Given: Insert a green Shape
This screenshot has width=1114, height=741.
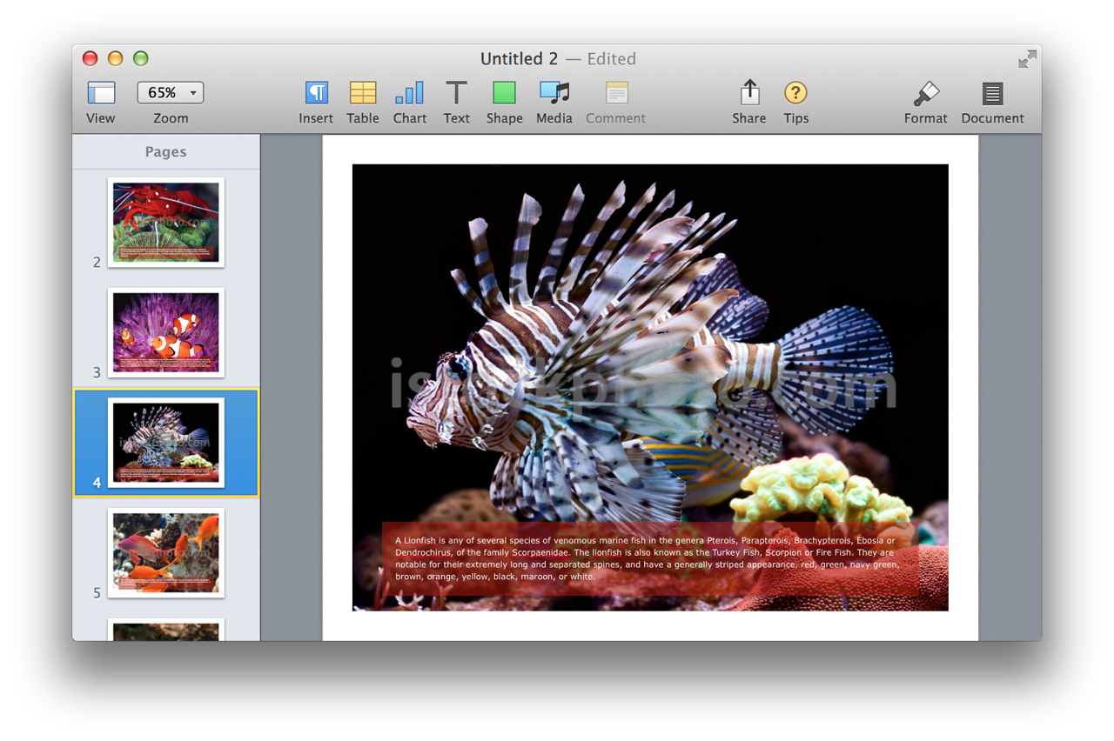Looking at the screenshot, I should click(504, 92).
